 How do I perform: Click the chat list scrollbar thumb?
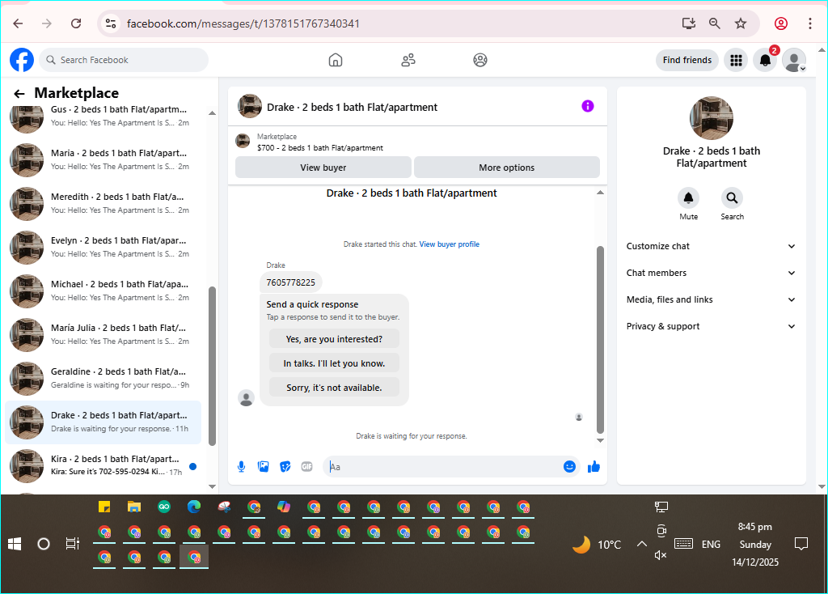[x=213, y=367]
